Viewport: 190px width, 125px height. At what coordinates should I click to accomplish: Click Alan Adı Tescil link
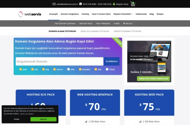click(86, 23)
